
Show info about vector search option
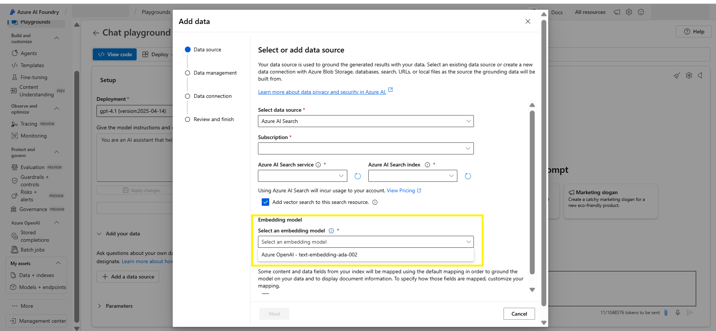tap(375, 202)
